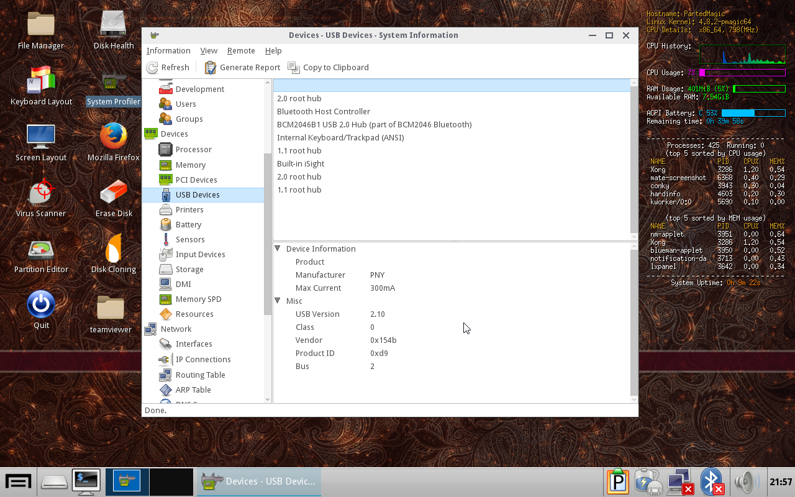This screenshot has height=497, width=795.
Task: Open the View menu
Action: coord(209,50)
